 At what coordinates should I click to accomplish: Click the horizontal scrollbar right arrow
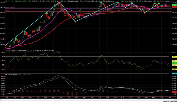pos(176,100)
